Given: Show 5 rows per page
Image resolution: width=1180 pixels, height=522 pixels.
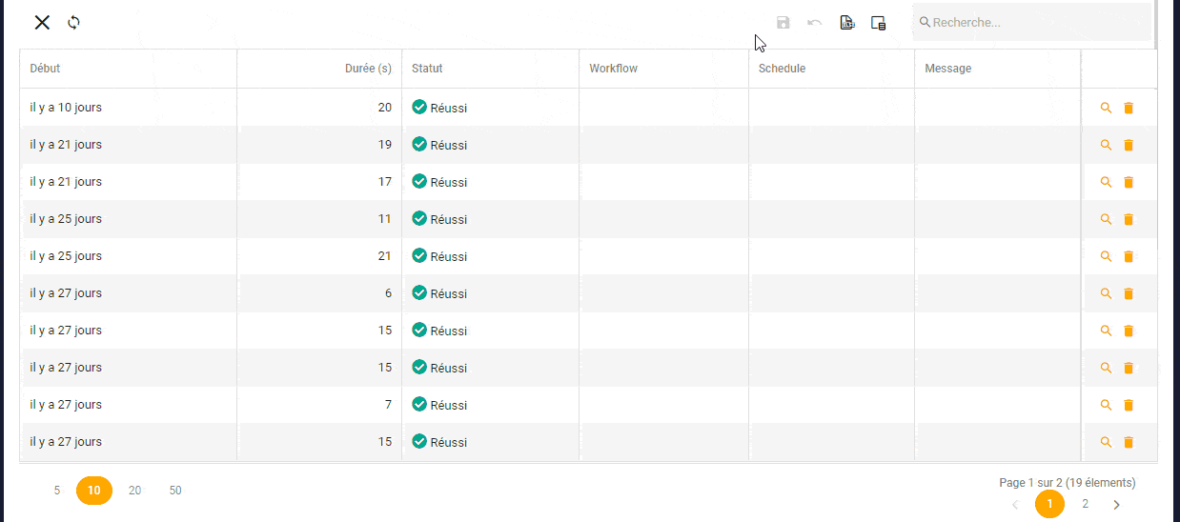Looking at the screenshot, I should pos(57,491).
